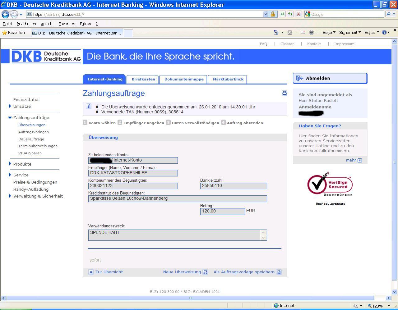This screenshot has height=310, width=398.
Task: Open Überweisungen in the sidebar
Action: [32, 125]
